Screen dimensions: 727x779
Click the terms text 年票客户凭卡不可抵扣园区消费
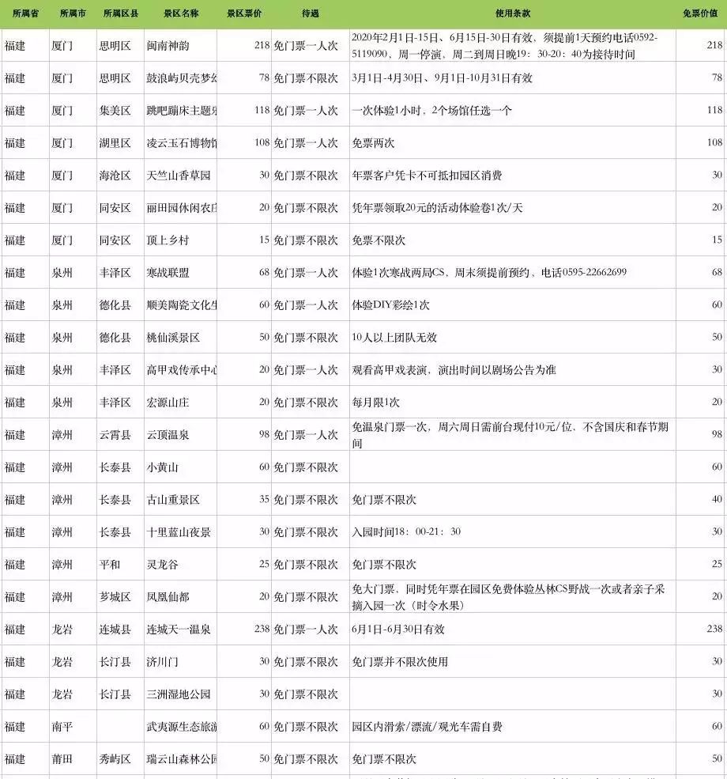click(427, 176)
